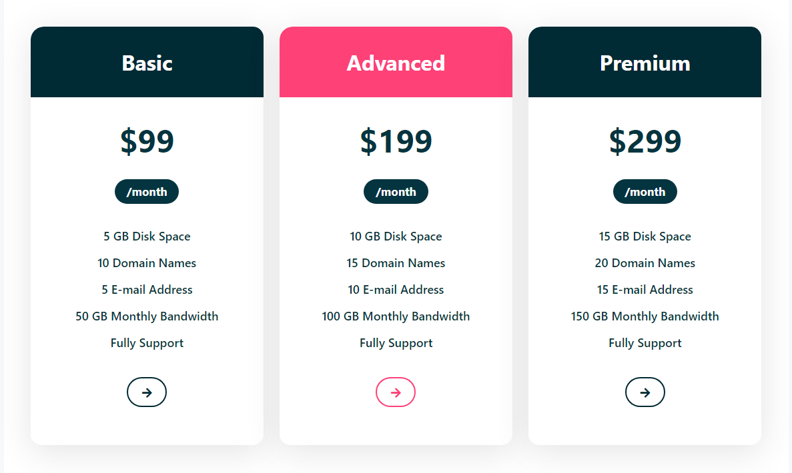Click the /month badge under $299

pos(645,192)
